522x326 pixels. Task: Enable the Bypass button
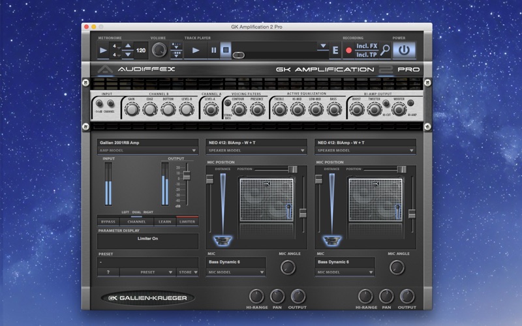tap(108, 222)
